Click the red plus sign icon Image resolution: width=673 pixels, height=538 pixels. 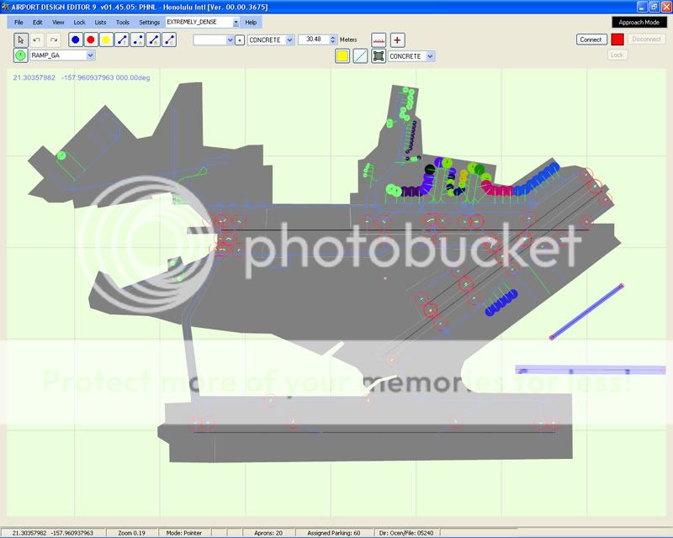point(397,40)
